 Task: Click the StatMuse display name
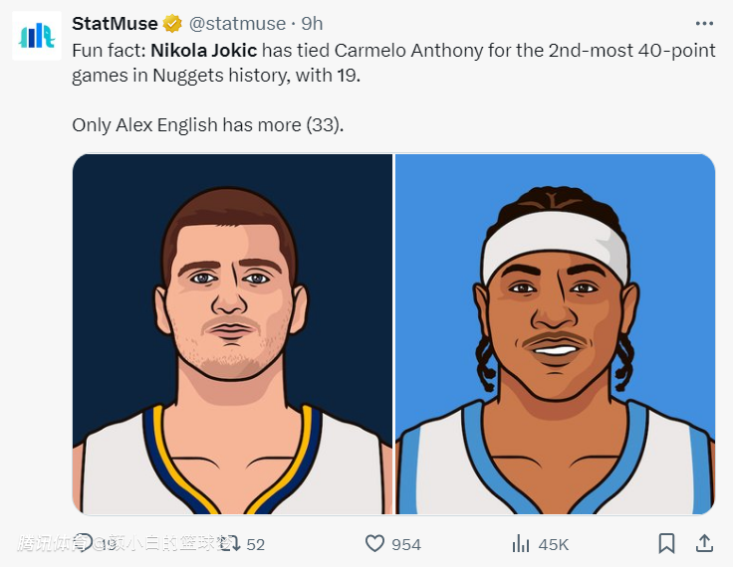coord(115,23)
